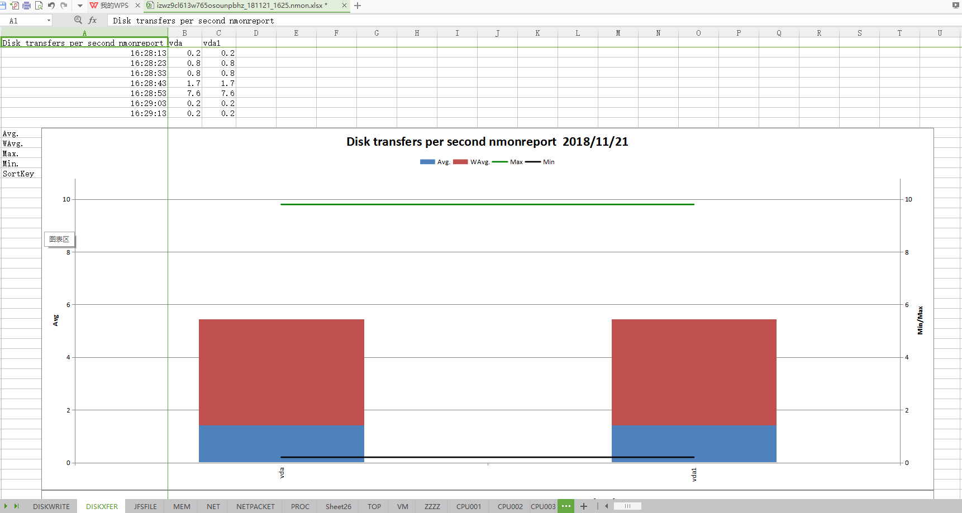Select the green Max line in chart
Viewport: 962px width, 513px height.
click(x=487, y=204)
